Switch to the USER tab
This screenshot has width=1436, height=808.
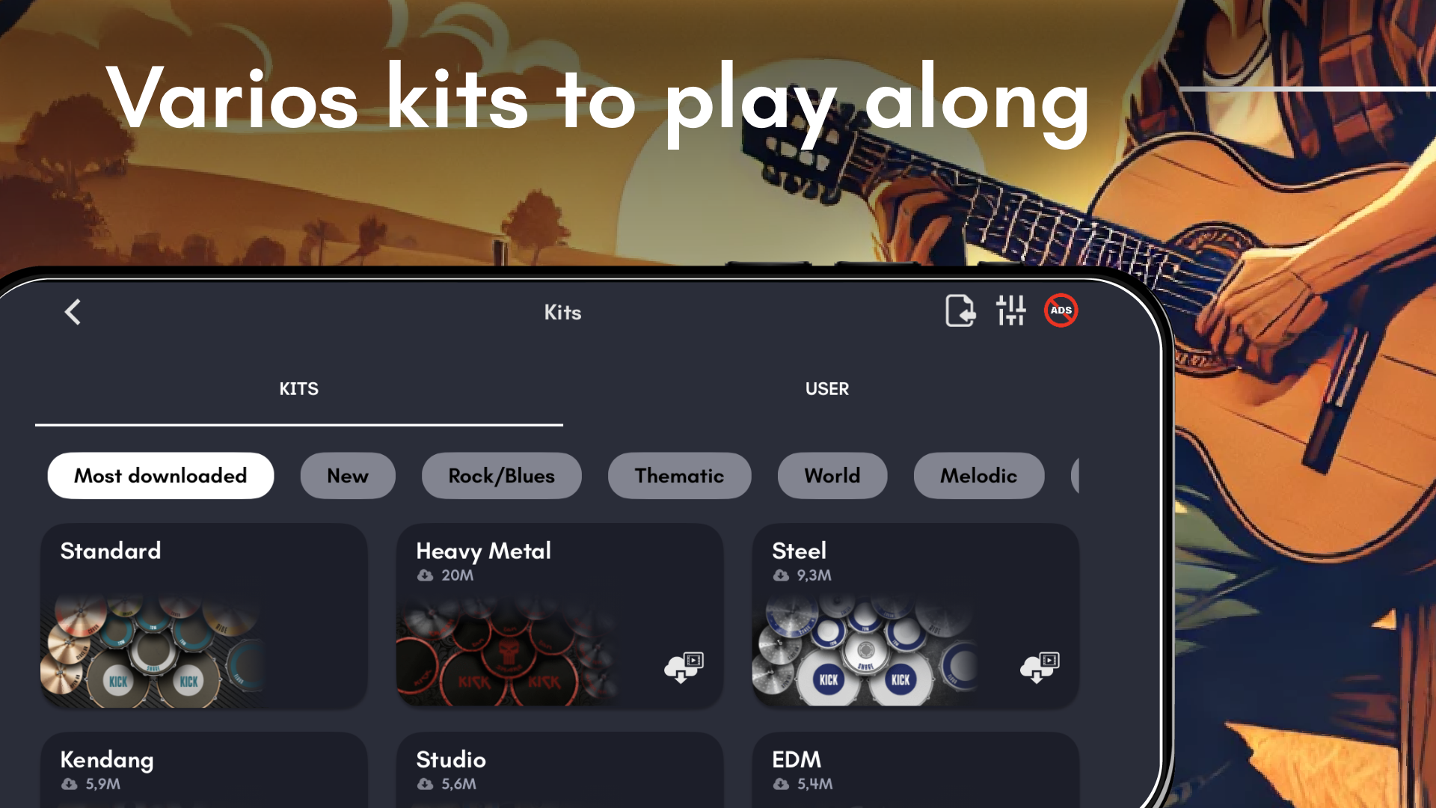tap(827, 389)
